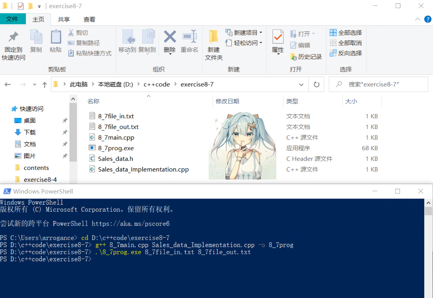Switch to the Home (主页) tab

(x=39, y=19)
